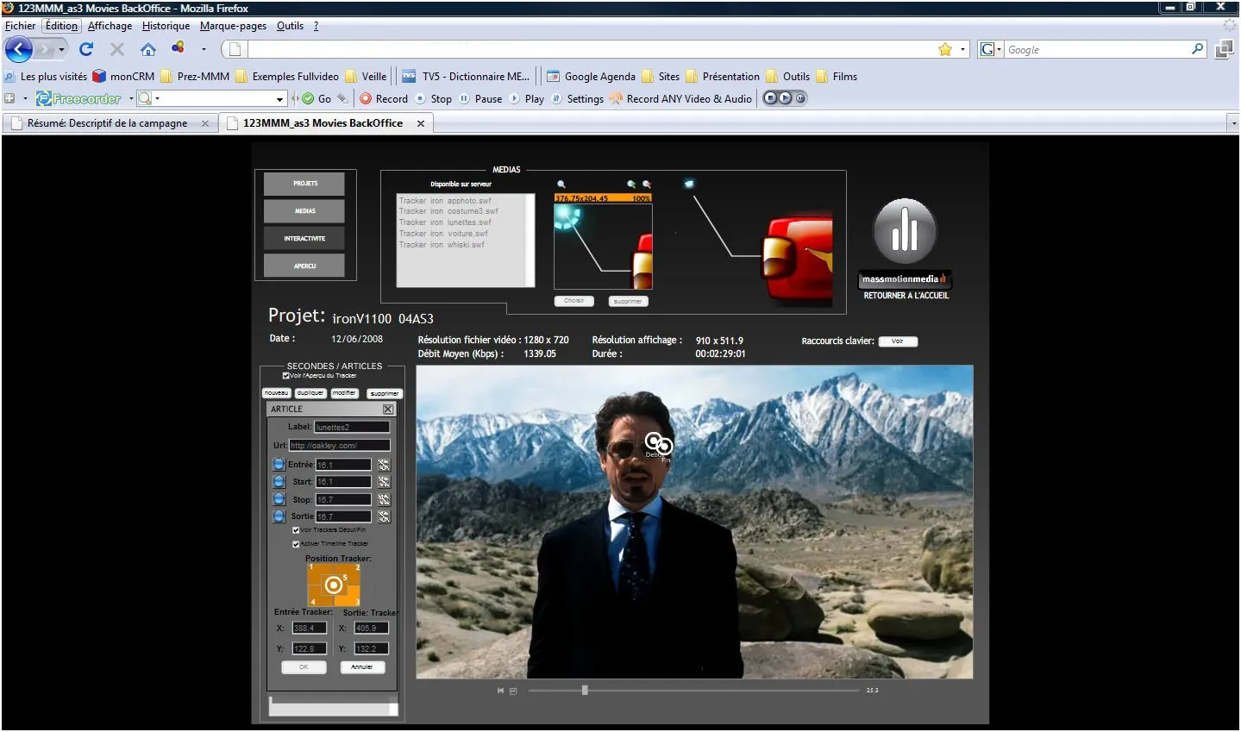
Task: Click the Choisir media button
Action: (574, 301)
